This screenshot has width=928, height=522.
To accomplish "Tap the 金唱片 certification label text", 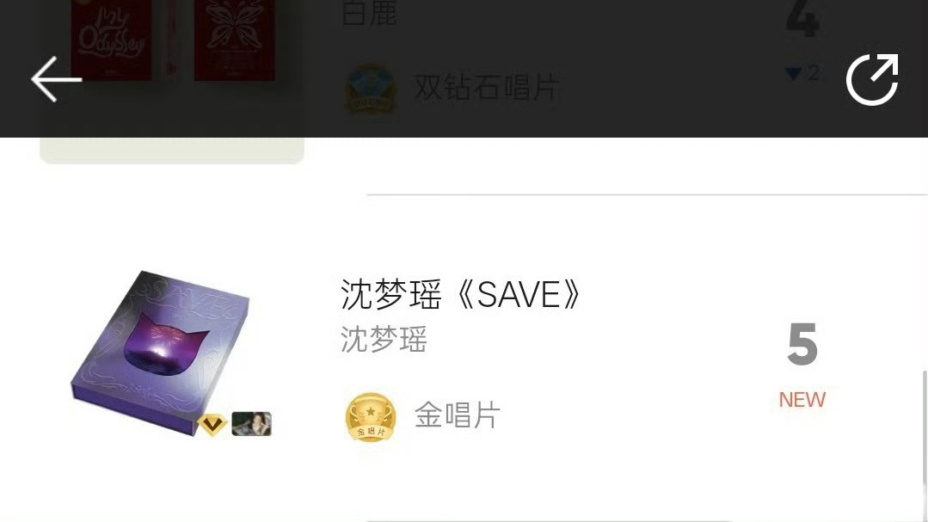I will tap(458, 415).
